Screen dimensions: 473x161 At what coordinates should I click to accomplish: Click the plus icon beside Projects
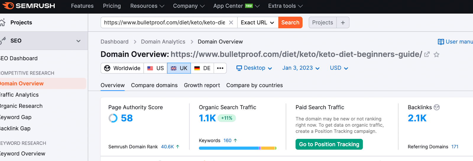[x=343, y=23]
